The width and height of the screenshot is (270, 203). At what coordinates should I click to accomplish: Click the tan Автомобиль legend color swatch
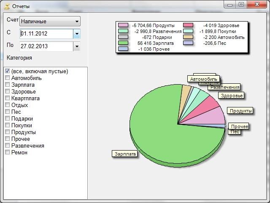[188, 37]
